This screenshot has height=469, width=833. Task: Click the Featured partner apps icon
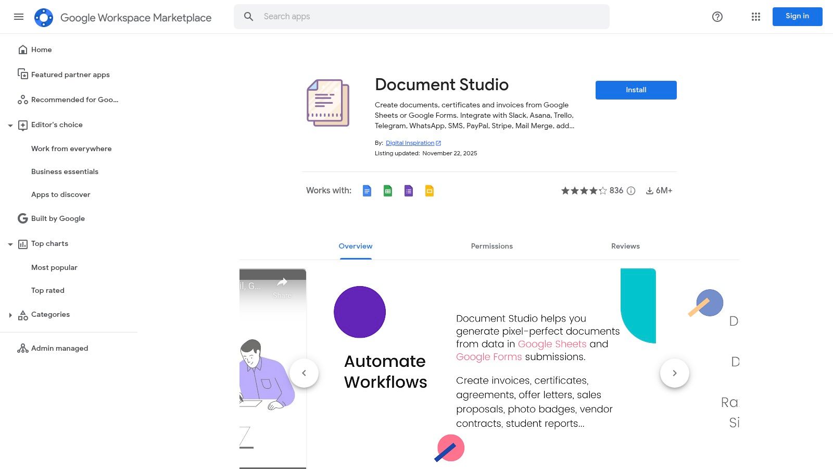23,74
